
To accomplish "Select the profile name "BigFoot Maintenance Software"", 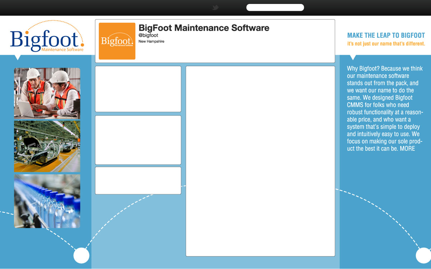I will point(204,28).
